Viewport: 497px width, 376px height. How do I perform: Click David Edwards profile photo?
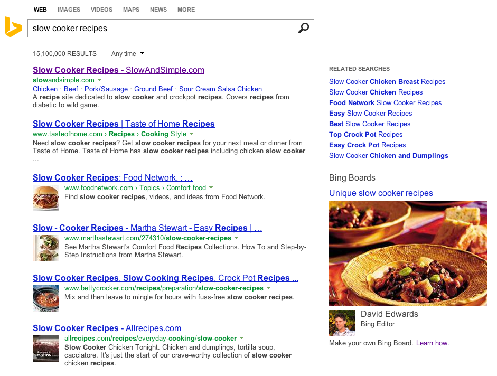pos(342,323)
